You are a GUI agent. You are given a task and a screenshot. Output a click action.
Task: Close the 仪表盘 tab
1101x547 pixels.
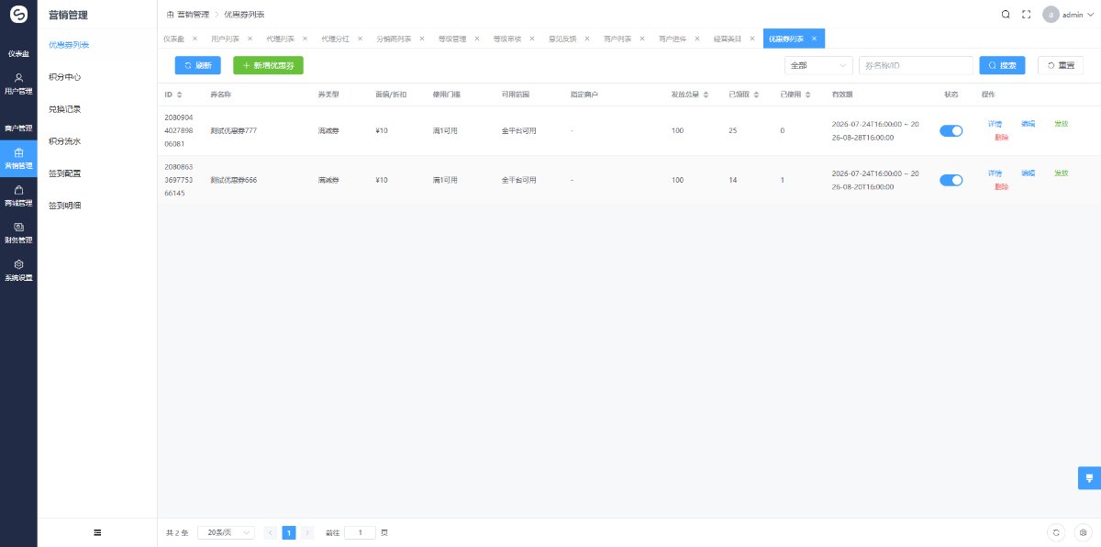[195, 39]
